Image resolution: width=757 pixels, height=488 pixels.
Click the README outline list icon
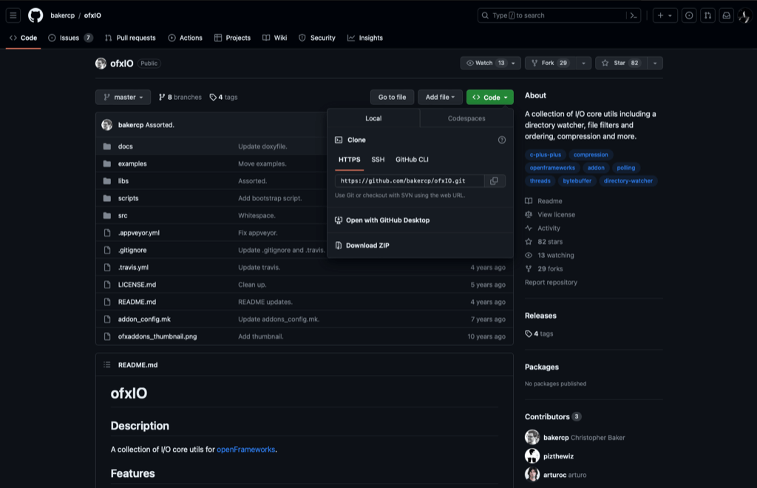pyautogui.click(x=106, y=365)
